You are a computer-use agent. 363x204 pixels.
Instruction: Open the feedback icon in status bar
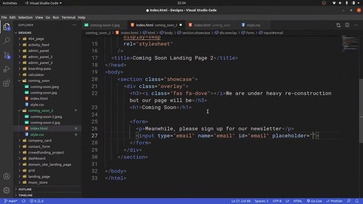349,201
